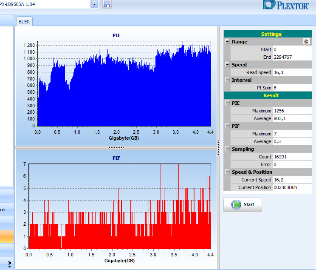Edit the PI Sum value 8
This screenshot has height=270, width=316.
tap(292, 88)
